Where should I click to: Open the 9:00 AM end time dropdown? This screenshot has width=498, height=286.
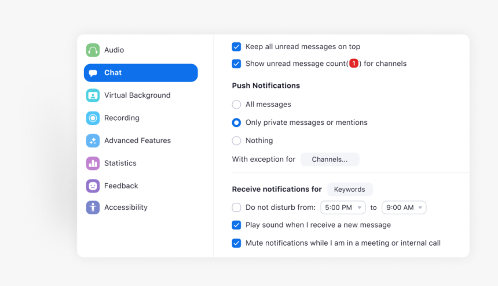coord(404,207)
